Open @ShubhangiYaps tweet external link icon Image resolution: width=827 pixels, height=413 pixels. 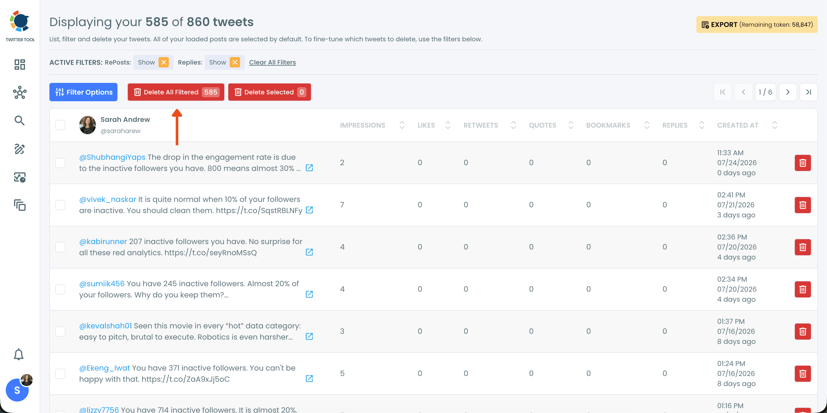pyautogui.click(x=309, y=168)
